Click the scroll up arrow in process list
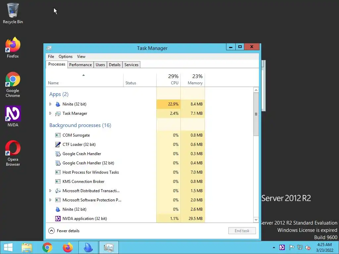339x254 pixels. click(256, 90)
